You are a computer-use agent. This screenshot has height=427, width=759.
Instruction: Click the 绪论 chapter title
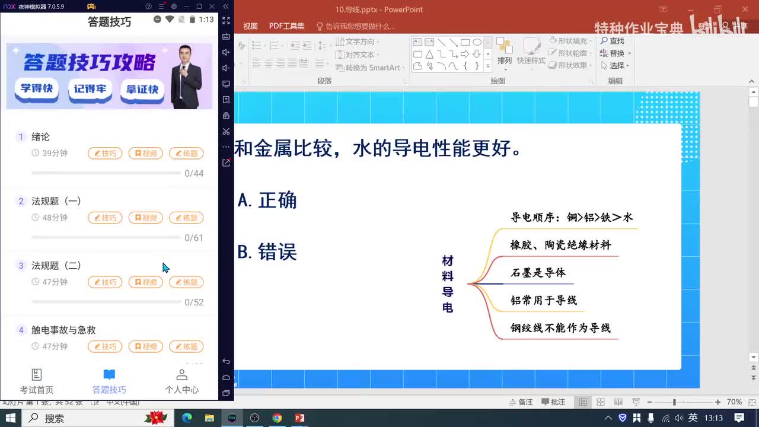coord(40,137)
